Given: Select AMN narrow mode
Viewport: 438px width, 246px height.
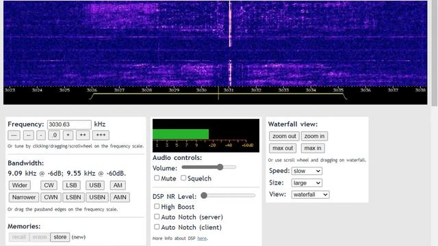Looking at the screenshot, I should click(120, 197).
